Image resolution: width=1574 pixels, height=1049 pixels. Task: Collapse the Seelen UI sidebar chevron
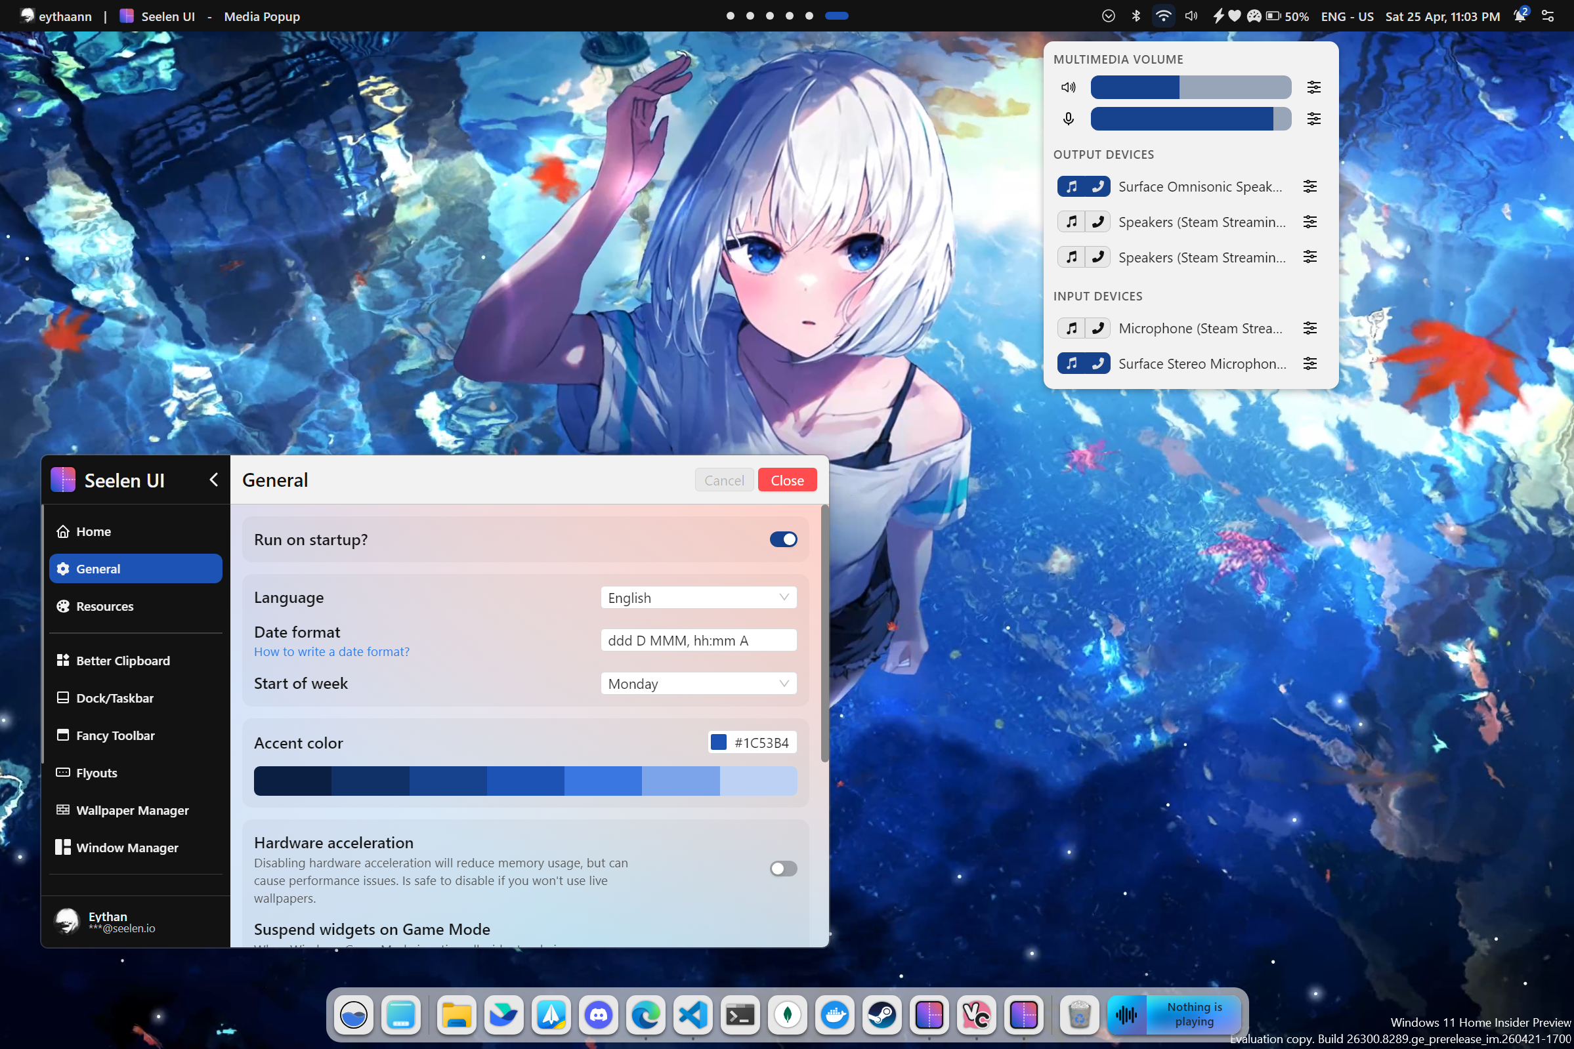(x=213, y=480)
